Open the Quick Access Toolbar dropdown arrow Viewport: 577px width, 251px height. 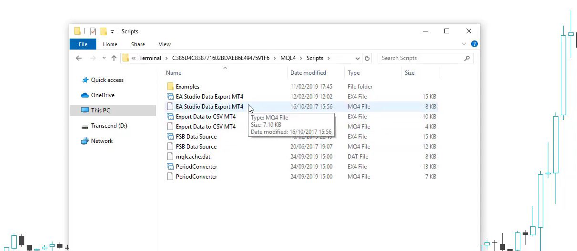[113, 32]
